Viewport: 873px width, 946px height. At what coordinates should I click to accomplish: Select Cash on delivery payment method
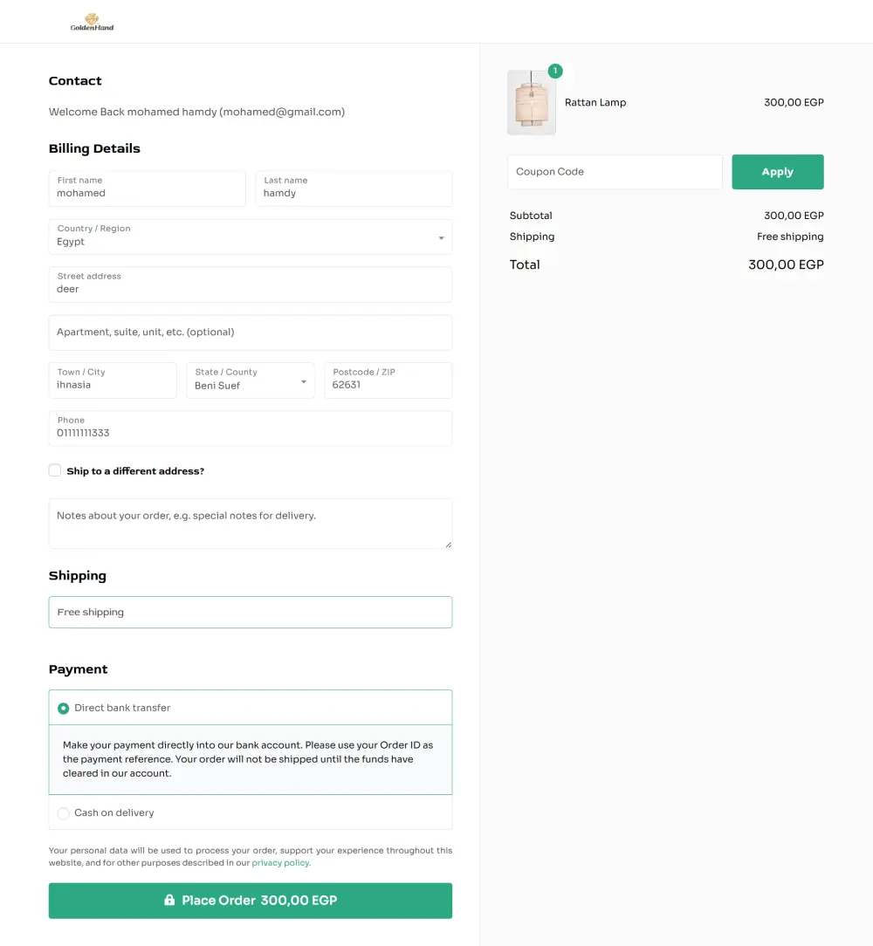click(x=63, y=812)
